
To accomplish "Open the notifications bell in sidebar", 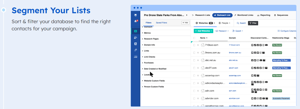I will tap(136, 21).
